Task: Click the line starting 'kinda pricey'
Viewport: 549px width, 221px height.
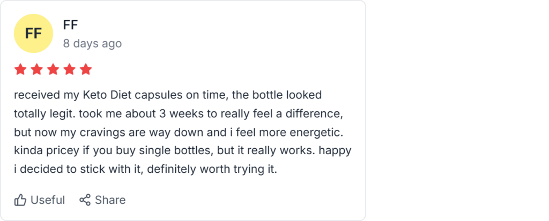Action: click(182, 151)
